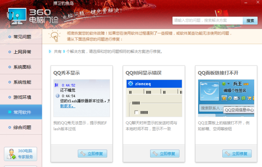Viewport: 262px width, 167px height.
Task: Click the blue arrow beside 共有 9 个解决方案
Action: [x=50, y=52]
